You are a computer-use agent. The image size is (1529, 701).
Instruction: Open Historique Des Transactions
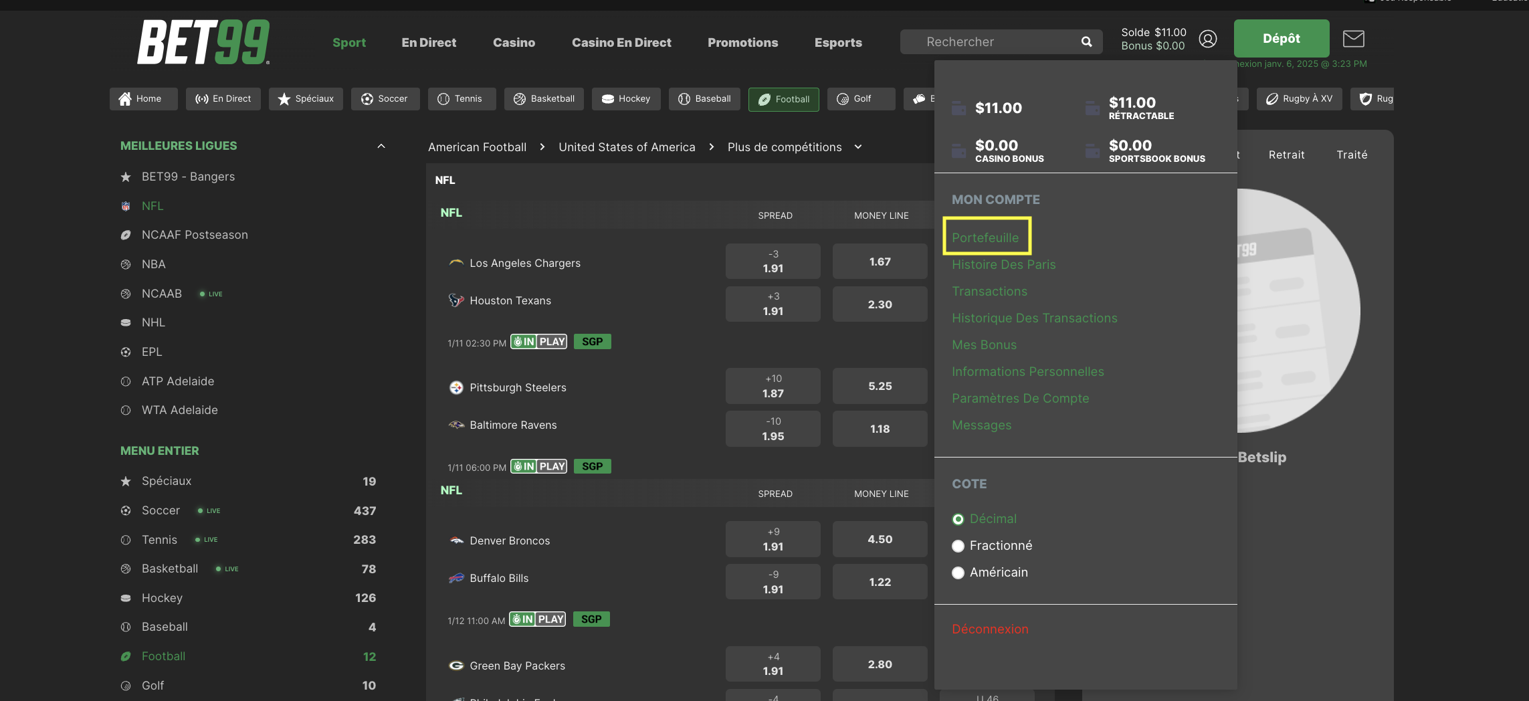click(x=1035, y=318)
